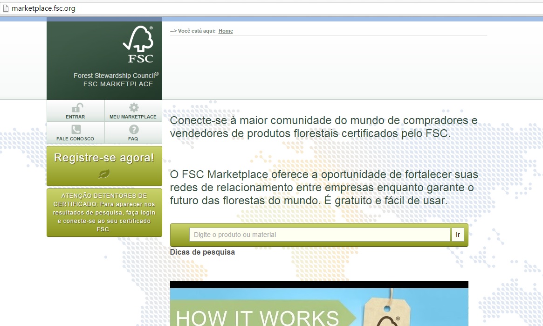This screenshot has width=543, height=326.
Task: Click the Registre-se agora button
Action: pos(104,159)
